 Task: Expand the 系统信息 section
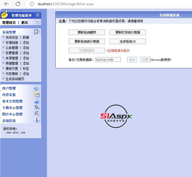click(x=9, y=121)
